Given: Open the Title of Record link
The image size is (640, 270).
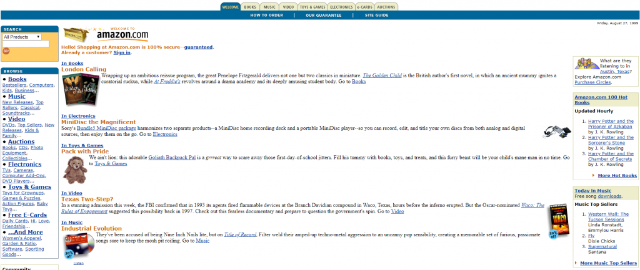Looking at the screenshot, I should pos(240,234).
